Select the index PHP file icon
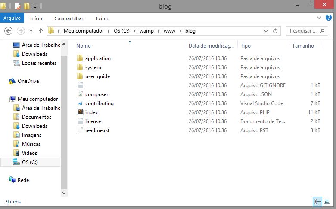This screenshot has height=209, width=336. pos(80,112)
